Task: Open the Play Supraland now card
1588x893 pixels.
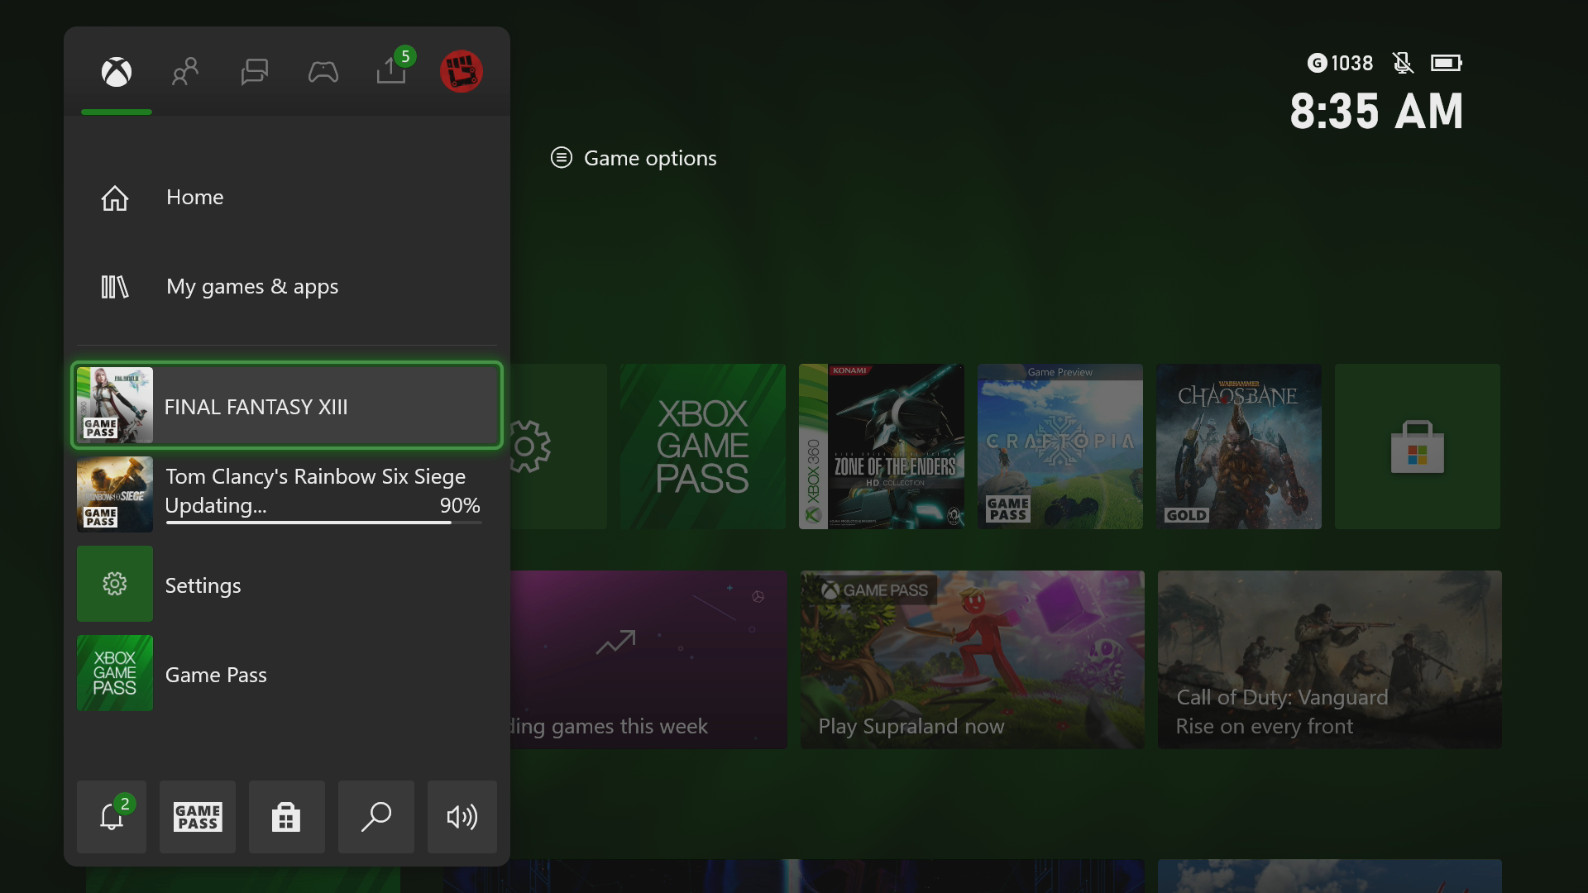Action: [973, 660]
